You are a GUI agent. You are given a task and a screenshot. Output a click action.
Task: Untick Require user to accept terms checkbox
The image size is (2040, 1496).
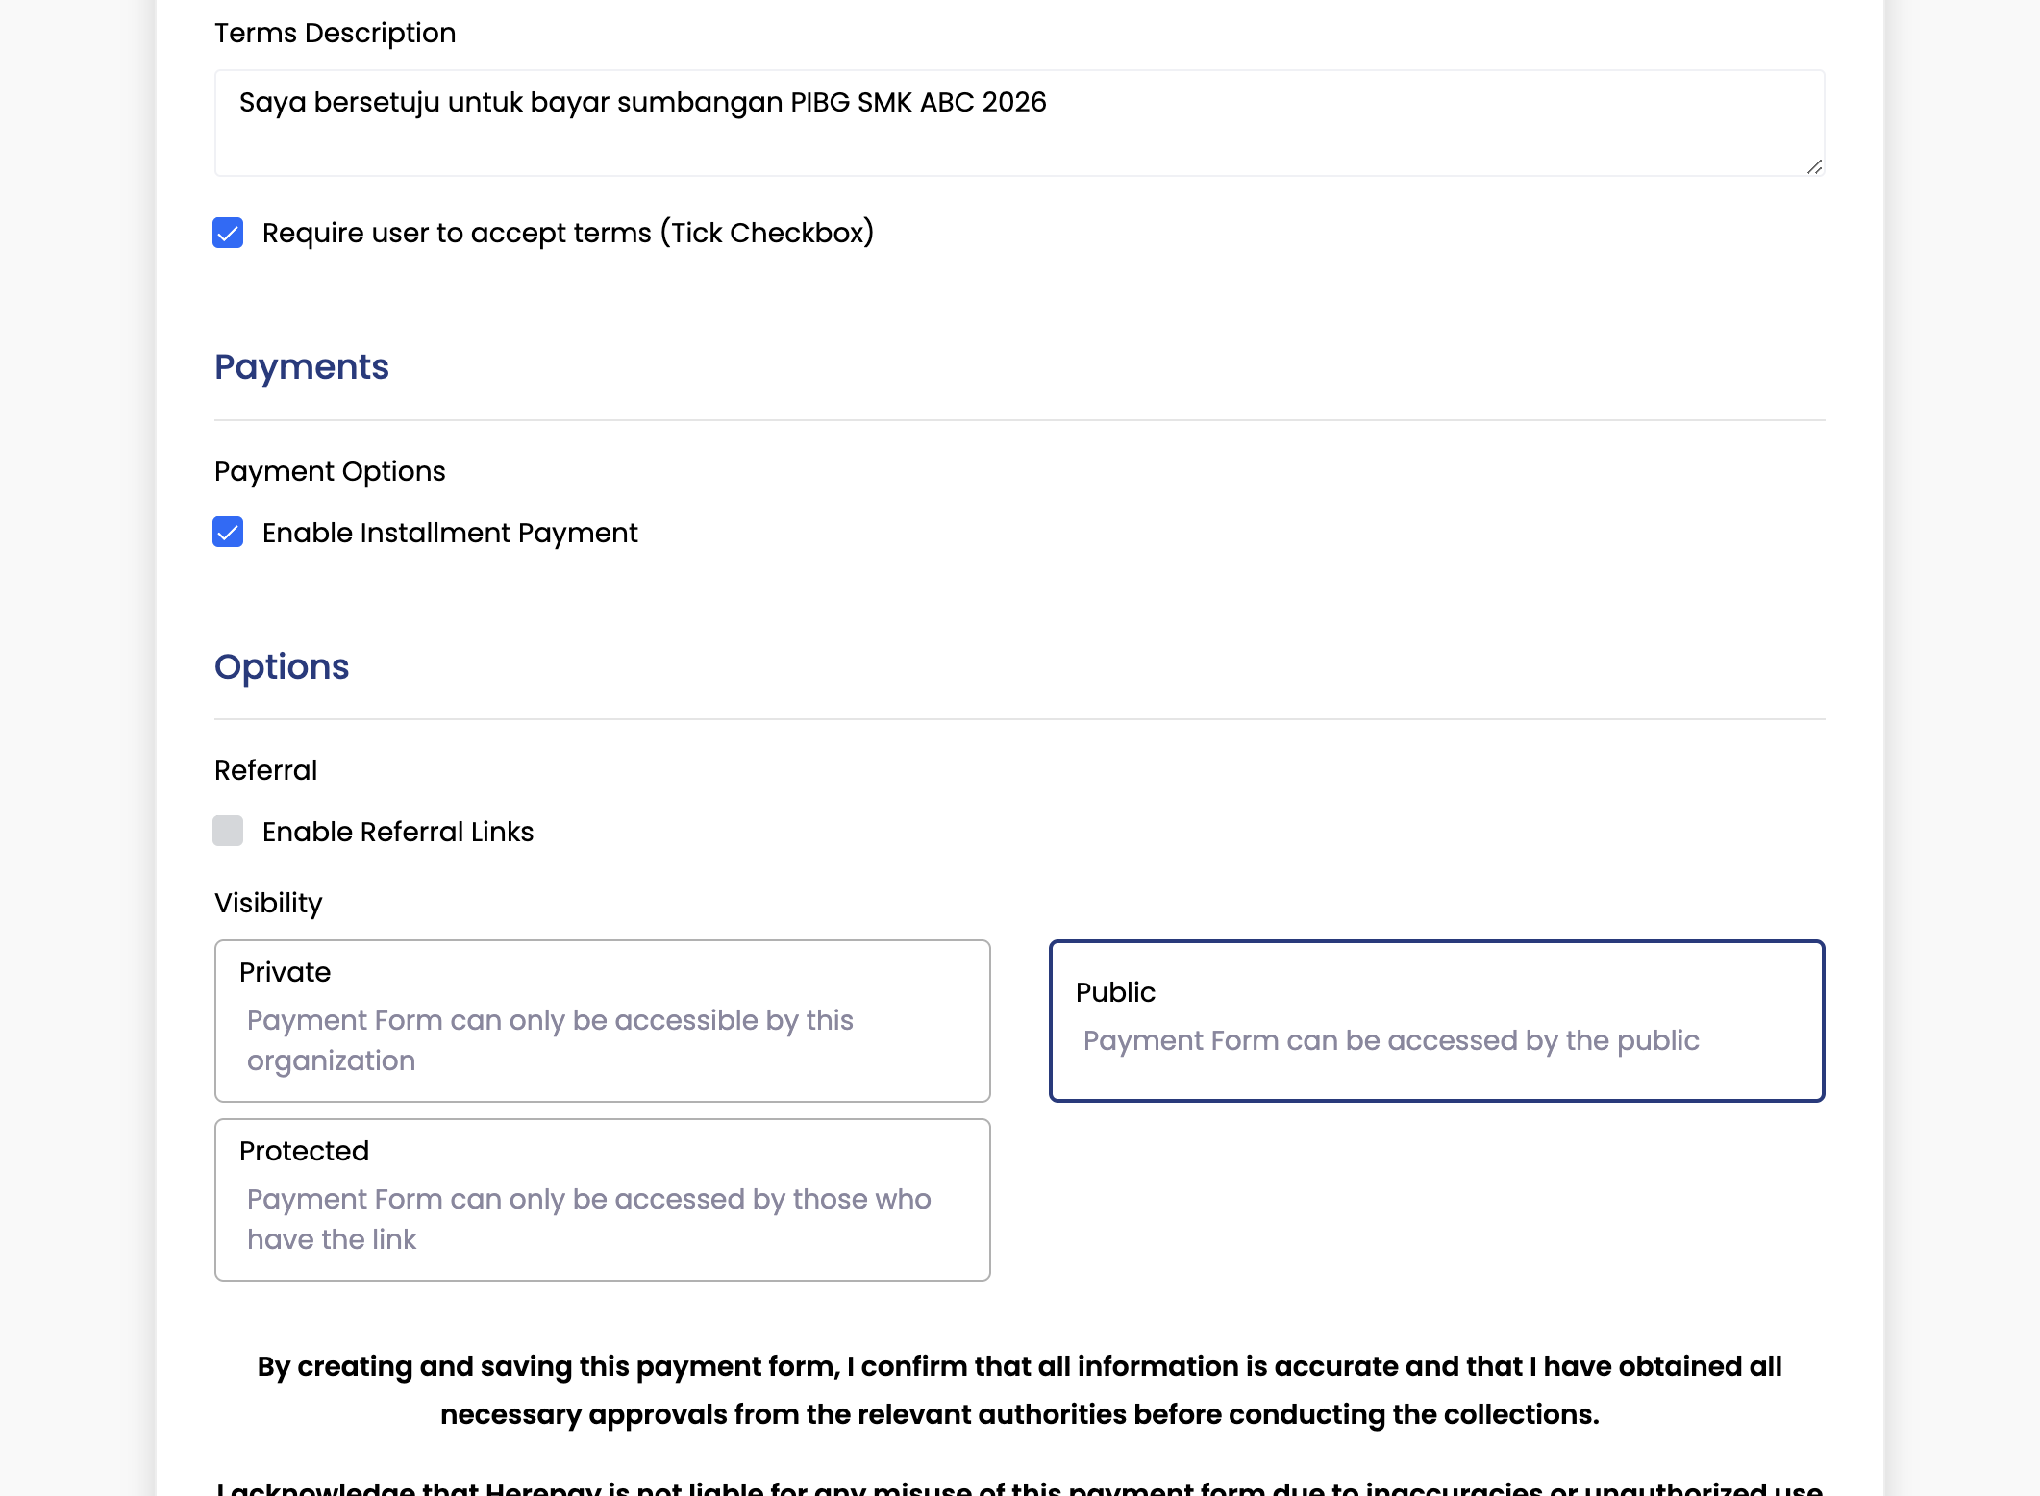pos(228,233)
